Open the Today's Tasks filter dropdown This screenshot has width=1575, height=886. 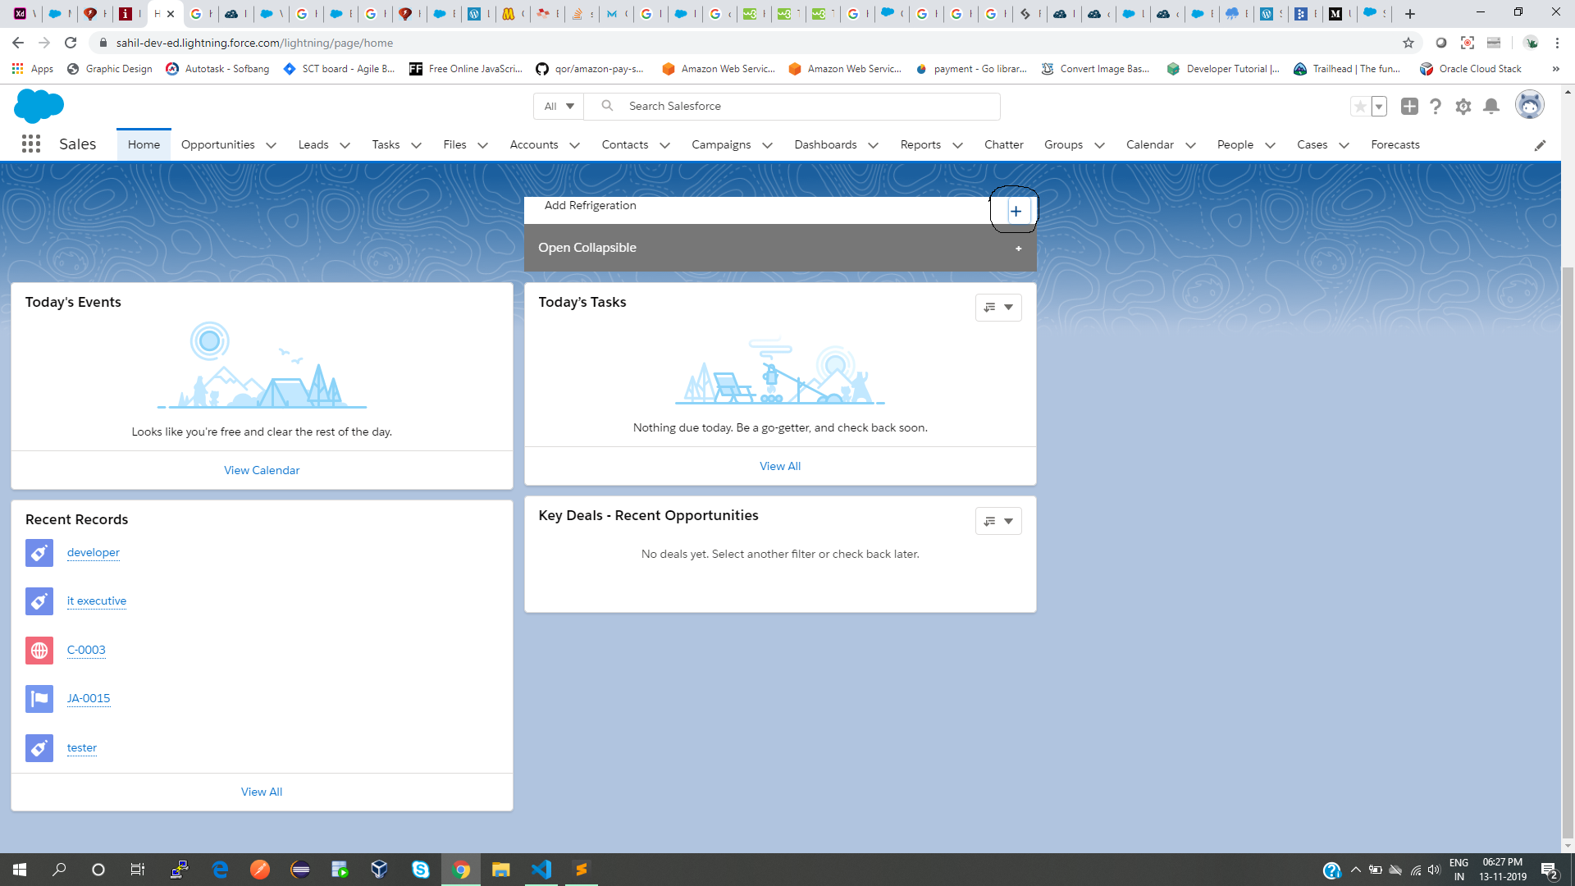point(998,308)
